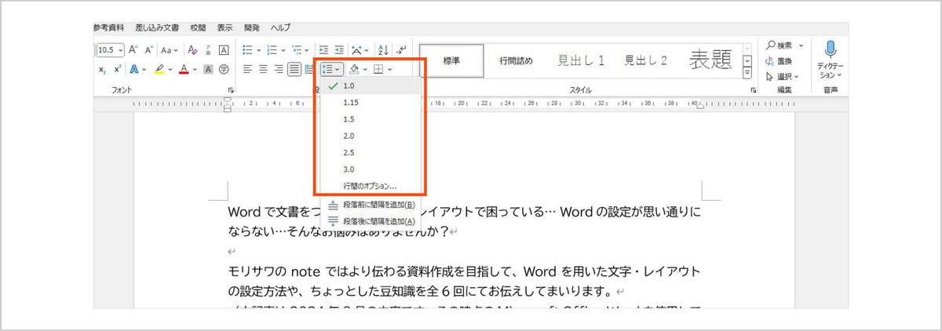Click the sort A-Z icon
942x331 pixels.
point(384,49)
